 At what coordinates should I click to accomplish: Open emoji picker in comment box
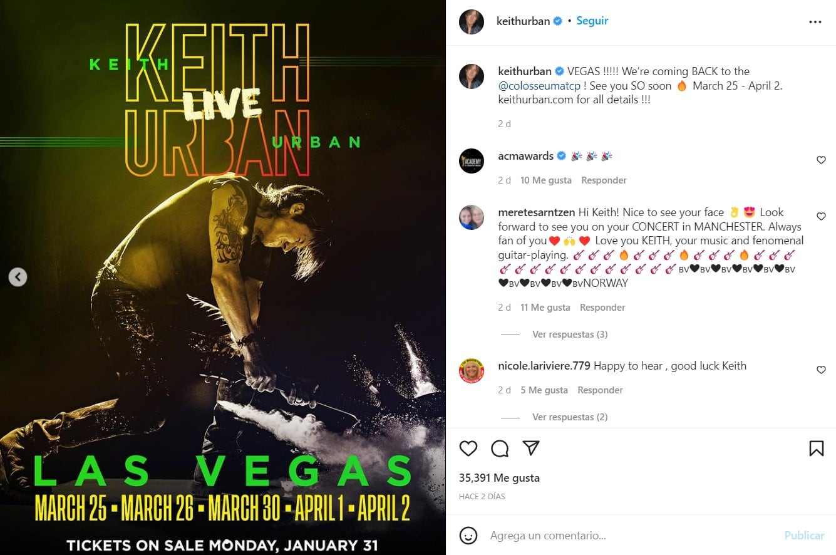[x=468, y=536]
